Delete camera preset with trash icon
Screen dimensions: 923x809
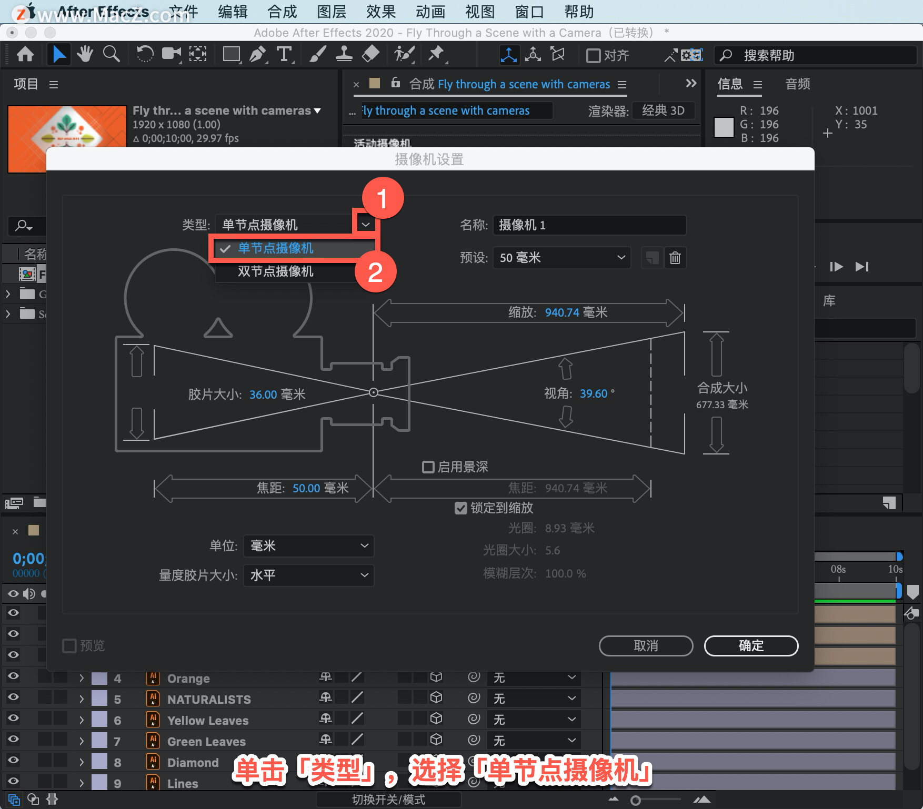click(675, 258)
